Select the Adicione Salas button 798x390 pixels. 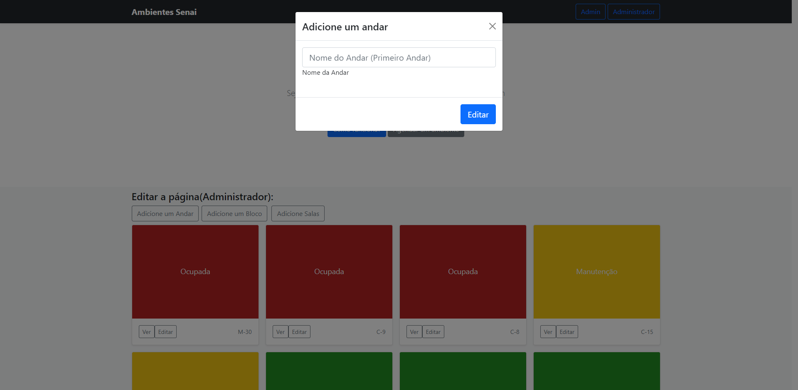[x=298, y=213]
